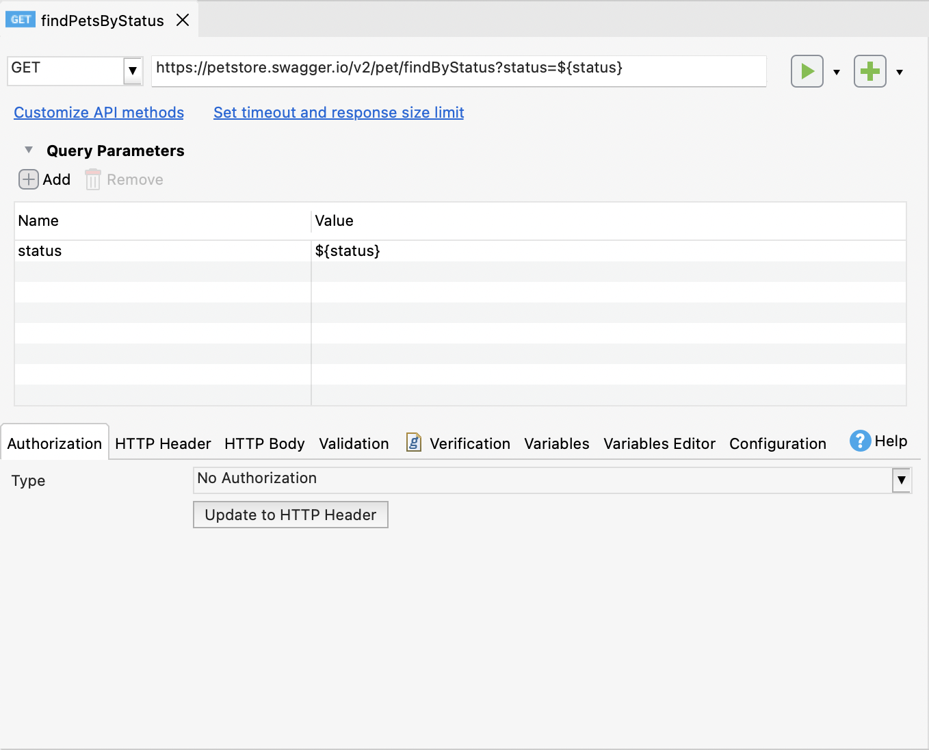929x750 pixels.
Task: Click the Remove trash can icon
Action: click(x=92, y=179)
